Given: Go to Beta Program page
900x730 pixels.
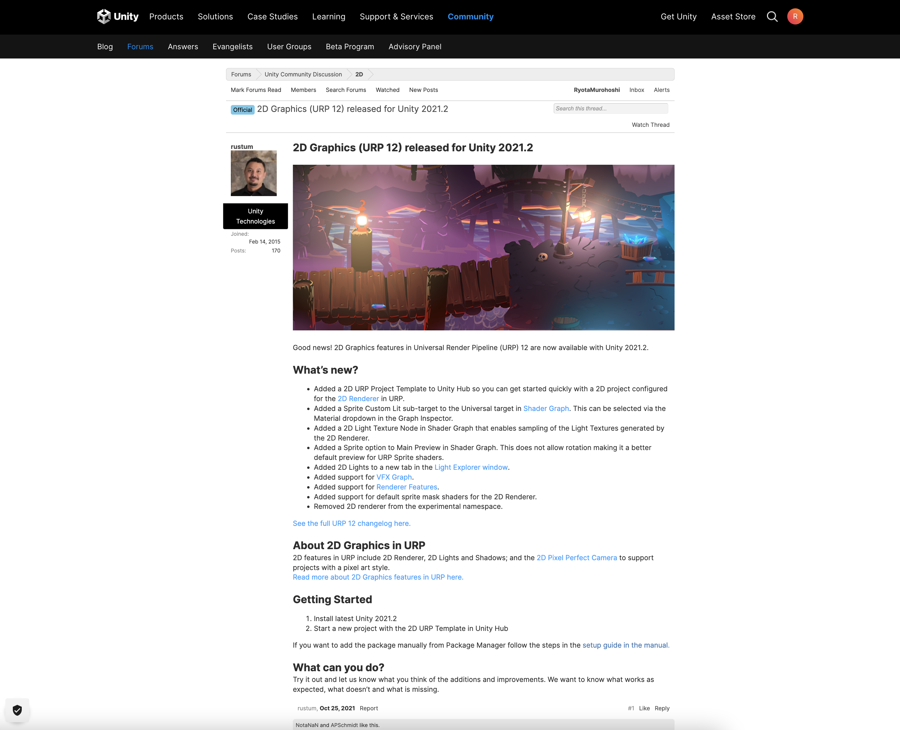Looking at the screenshot, I should pyautogui.click(x=350, y=47).
